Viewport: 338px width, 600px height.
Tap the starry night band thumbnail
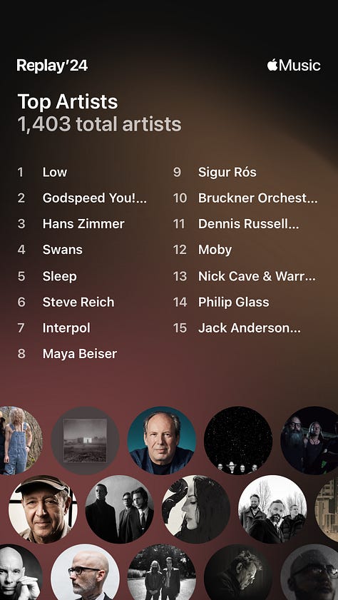pos(238,440)
